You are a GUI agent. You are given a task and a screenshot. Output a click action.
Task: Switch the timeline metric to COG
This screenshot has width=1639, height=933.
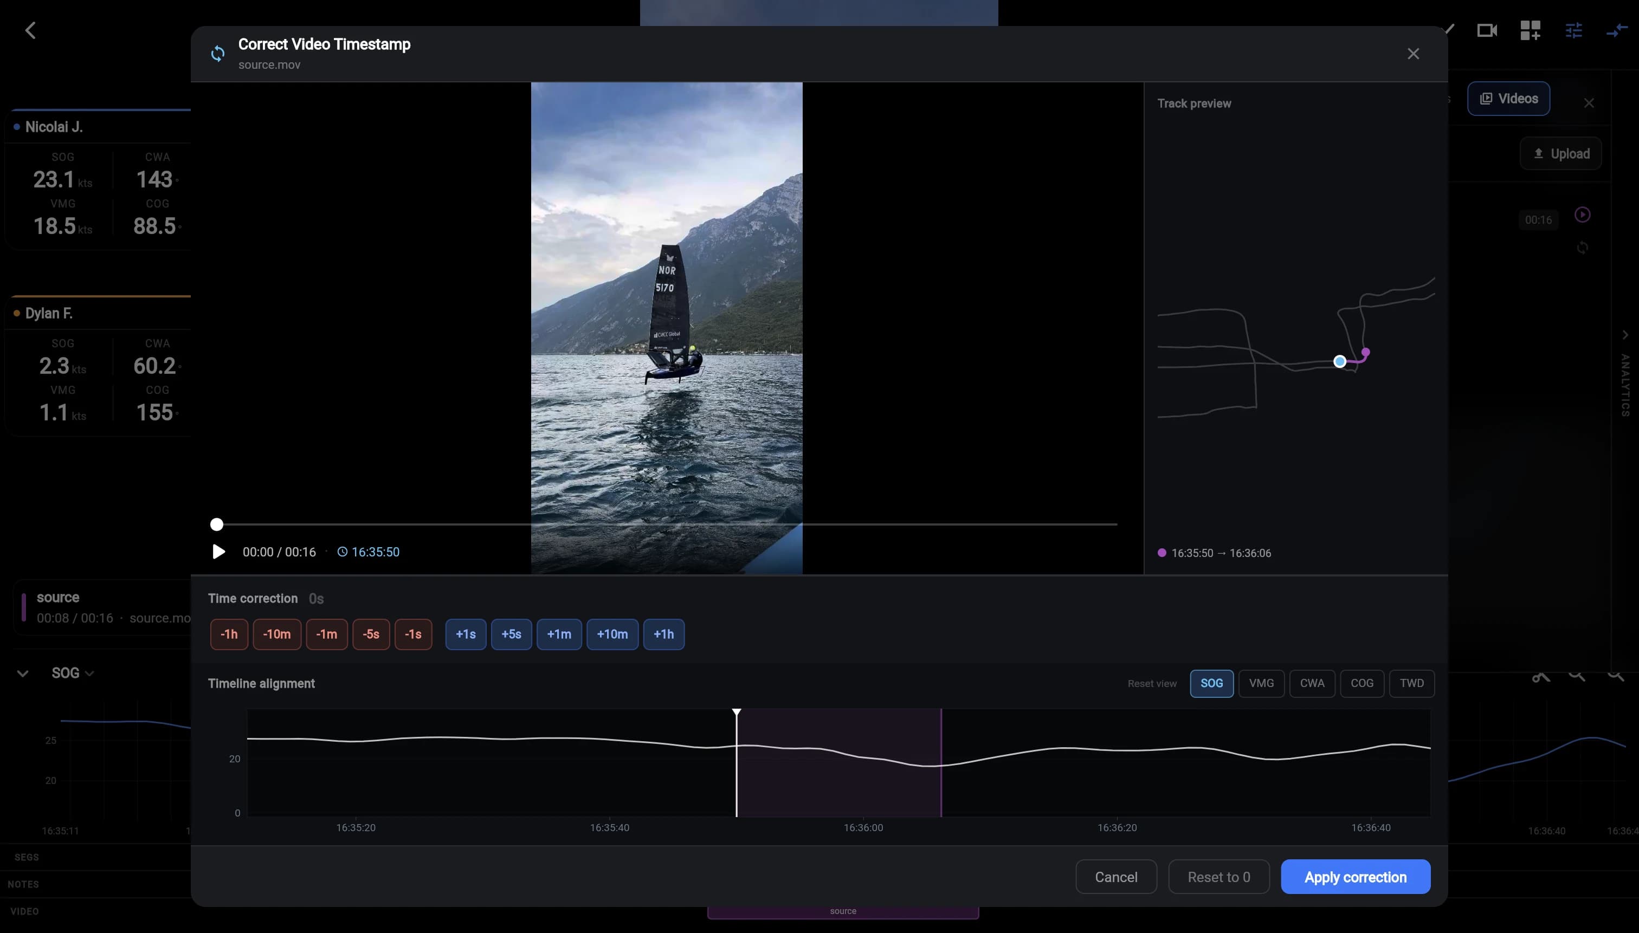pos(1362,683)
